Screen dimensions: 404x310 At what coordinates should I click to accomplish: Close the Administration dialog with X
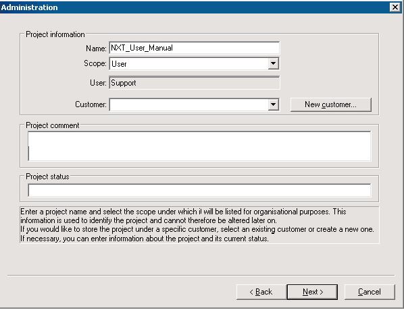(x=395, y=7)
